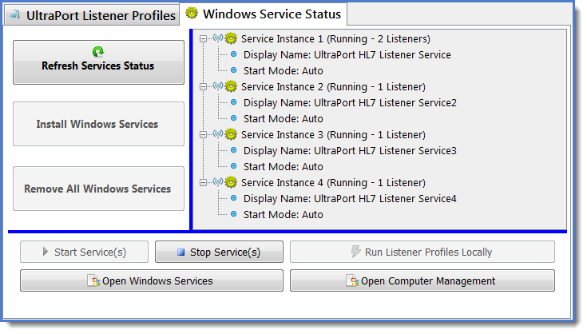Open Computer Management

point(422,280)
